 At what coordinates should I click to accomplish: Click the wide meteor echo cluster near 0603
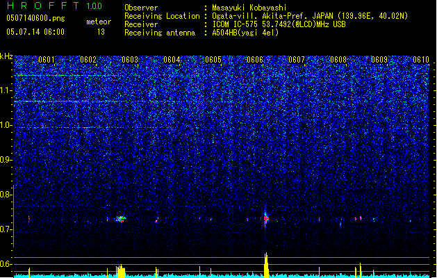coord(121,219)
